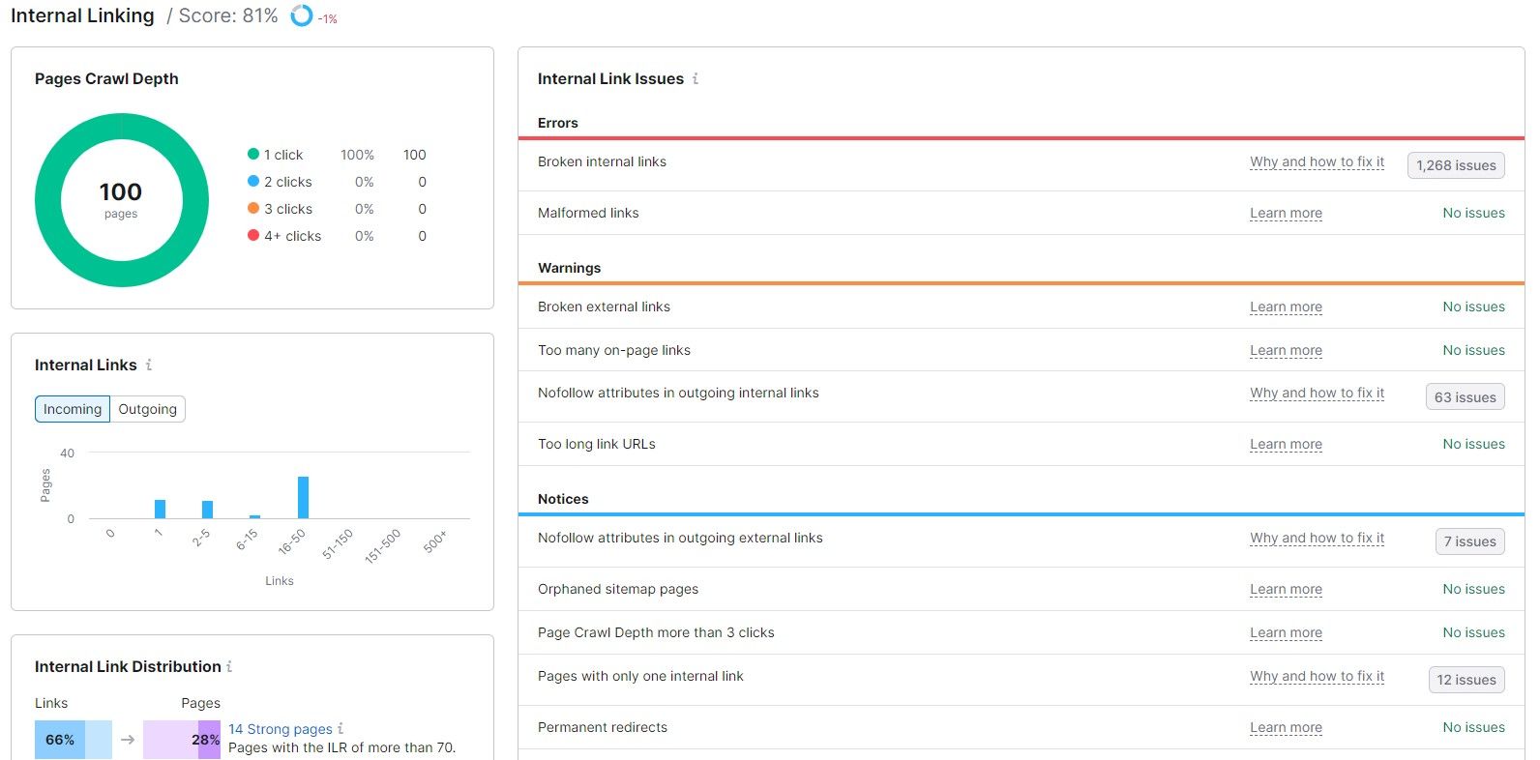This screenshot has width=1540, height=760.
Task: Click the chart bar for 1 link
Action: coord(160,509)
